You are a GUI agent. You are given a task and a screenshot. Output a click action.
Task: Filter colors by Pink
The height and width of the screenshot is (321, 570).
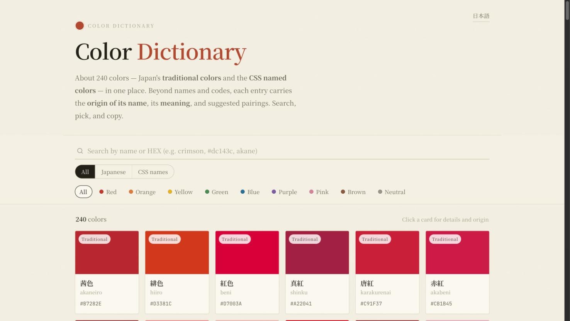(319, 192)
